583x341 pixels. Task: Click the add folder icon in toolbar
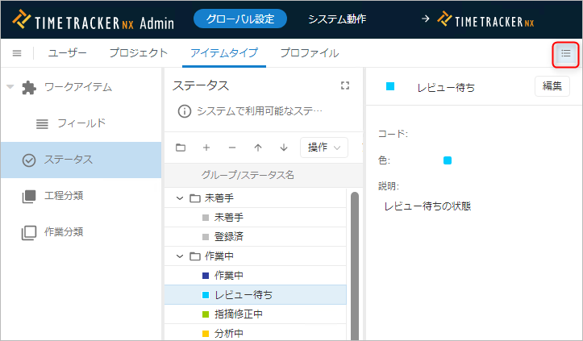[181, 148]
